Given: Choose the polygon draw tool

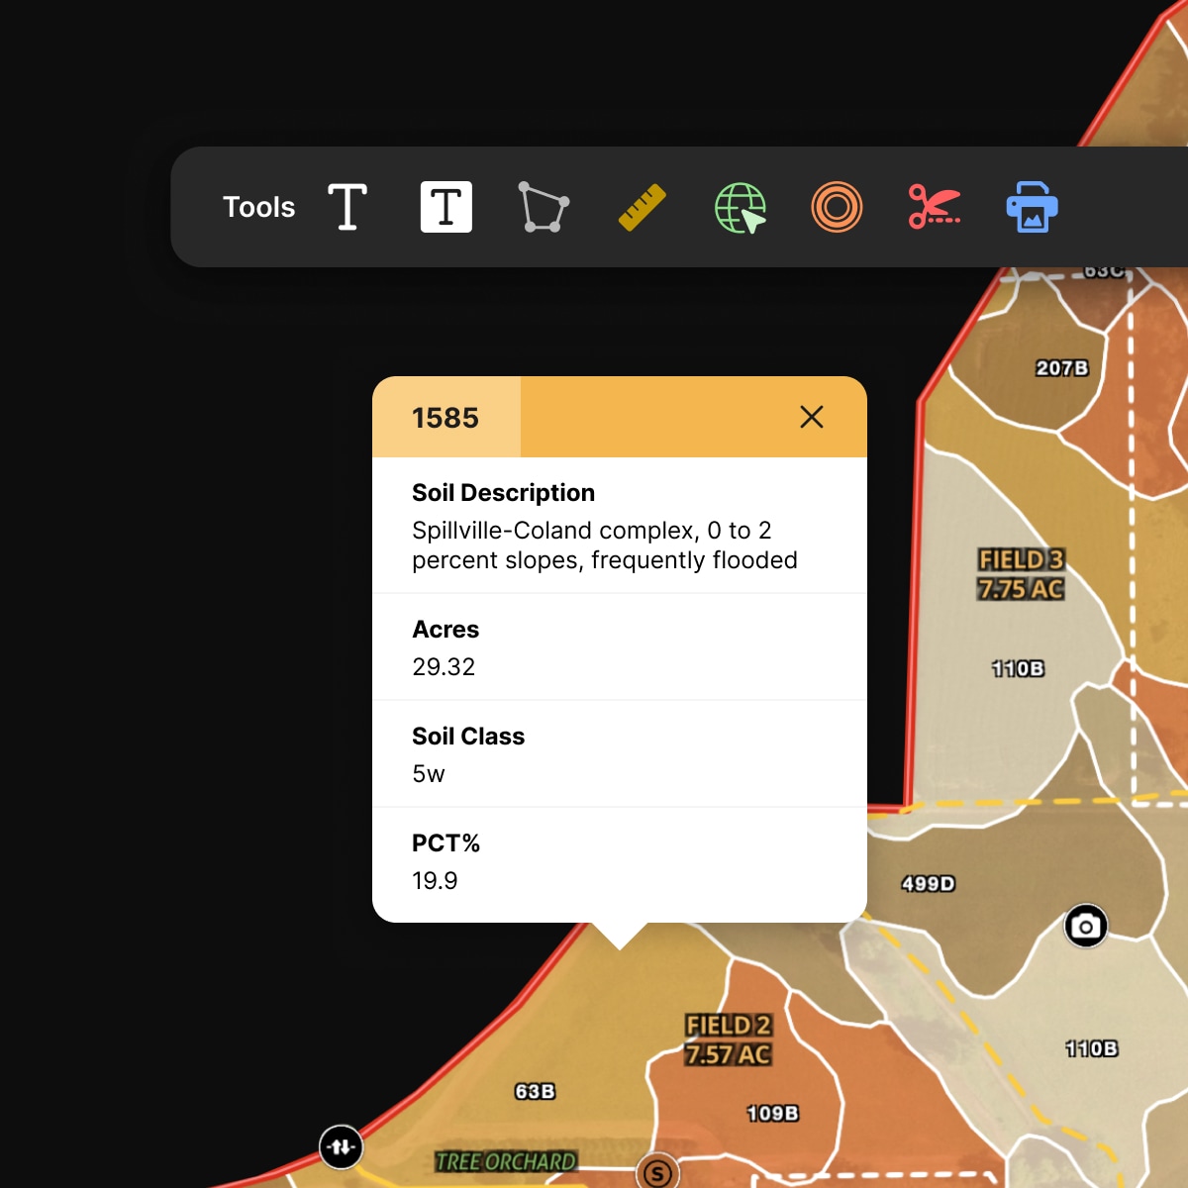Looking at the screenshot, I should coord(544,207).
